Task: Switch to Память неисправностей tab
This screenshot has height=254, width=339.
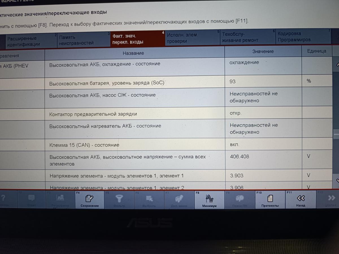Action: (82, 40)
